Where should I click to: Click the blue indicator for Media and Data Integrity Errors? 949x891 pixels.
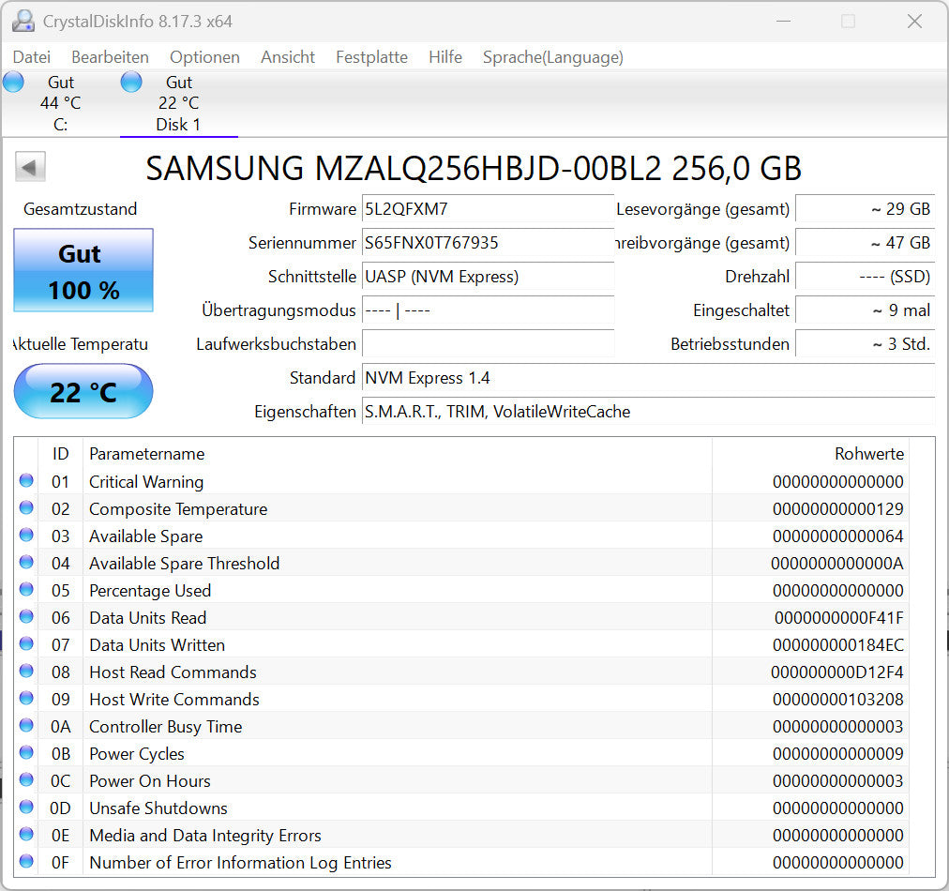pos(27,835)
